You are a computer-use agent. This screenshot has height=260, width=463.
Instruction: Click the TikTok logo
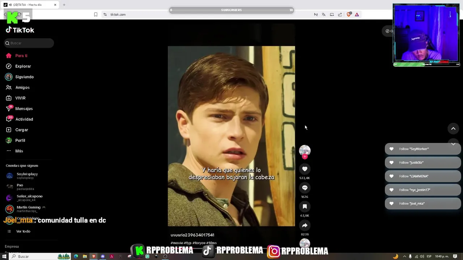click(x=20, y=30)
